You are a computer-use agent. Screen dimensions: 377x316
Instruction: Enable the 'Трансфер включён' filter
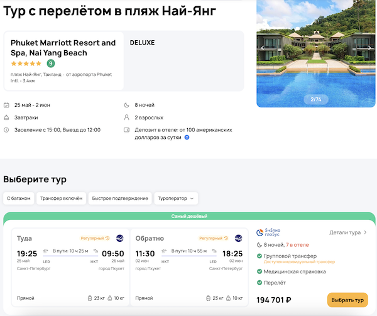click(x=61, y=199)
